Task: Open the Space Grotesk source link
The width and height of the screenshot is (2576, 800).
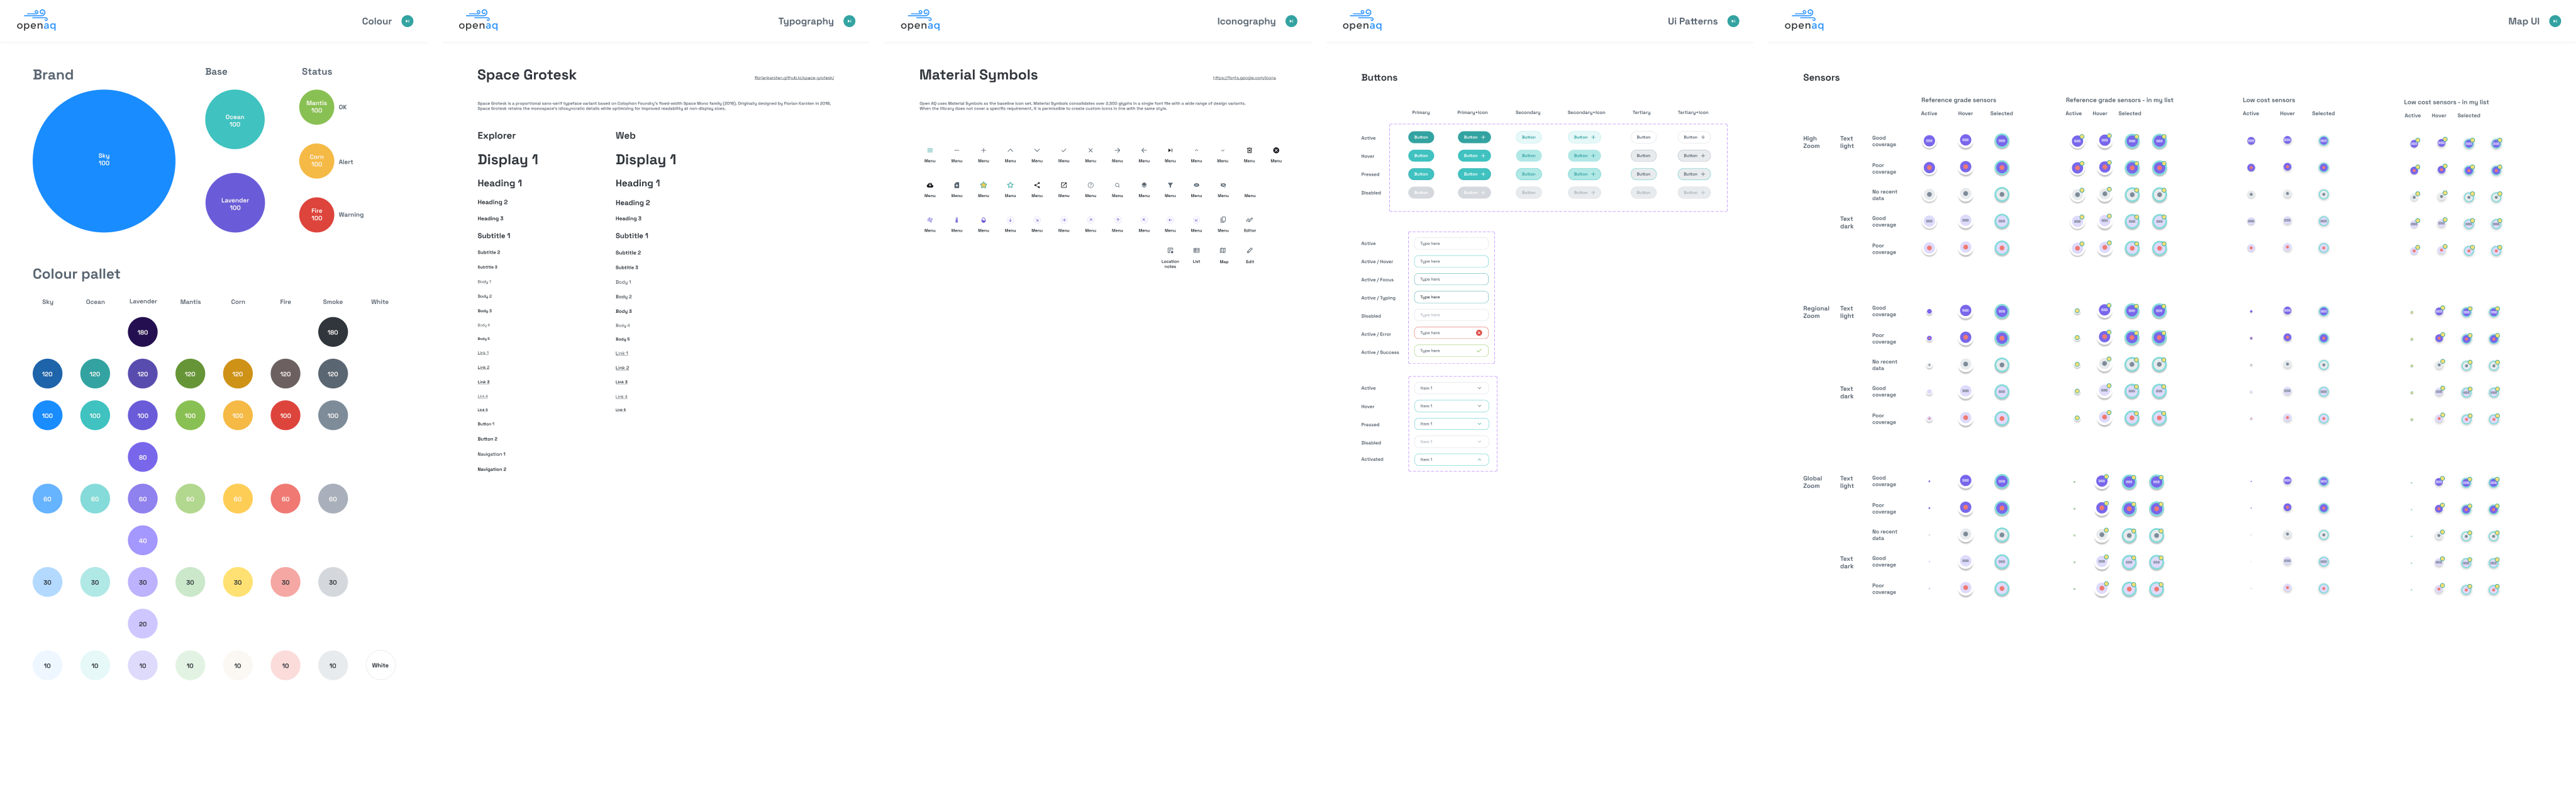Action: click(794, 77)
